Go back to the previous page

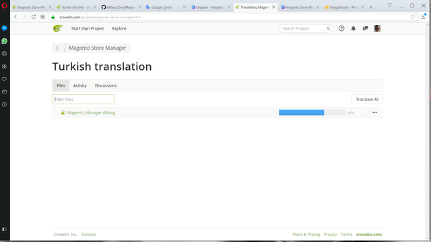pos(15,17)
